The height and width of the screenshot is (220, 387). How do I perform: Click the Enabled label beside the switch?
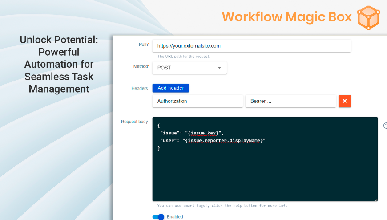pos(175,217)
